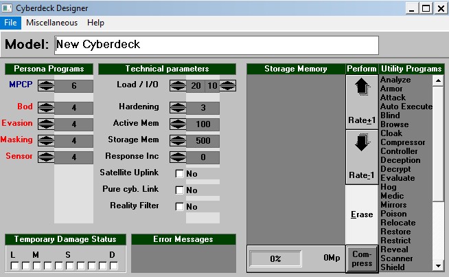Enable the Reality Filter checkbox
Image resolution: width=449 pixels, height=277 pixels.
pyautogui.click(x=180, y=206)
